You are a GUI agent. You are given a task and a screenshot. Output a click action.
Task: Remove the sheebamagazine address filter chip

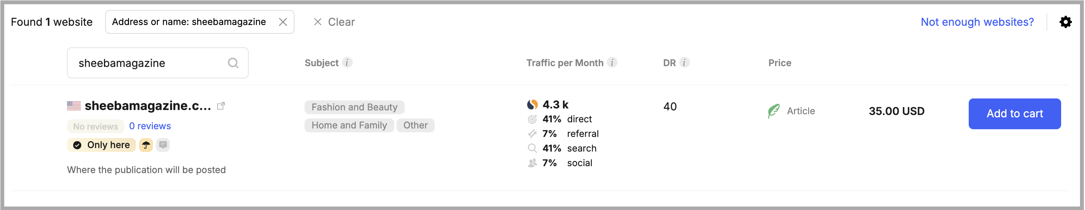click(283, 22)
